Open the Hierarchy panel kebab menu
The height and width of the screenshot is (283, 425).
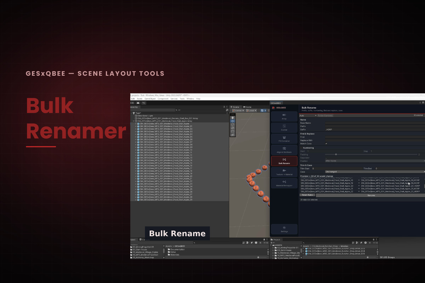(x=227, y=107)
